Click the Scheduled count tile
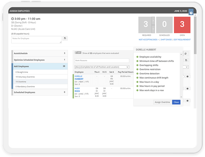 tap(164, 25)
